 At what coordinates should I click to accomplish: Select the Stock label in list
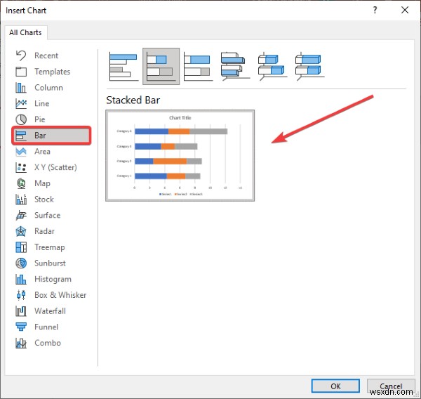pos(44,199)
